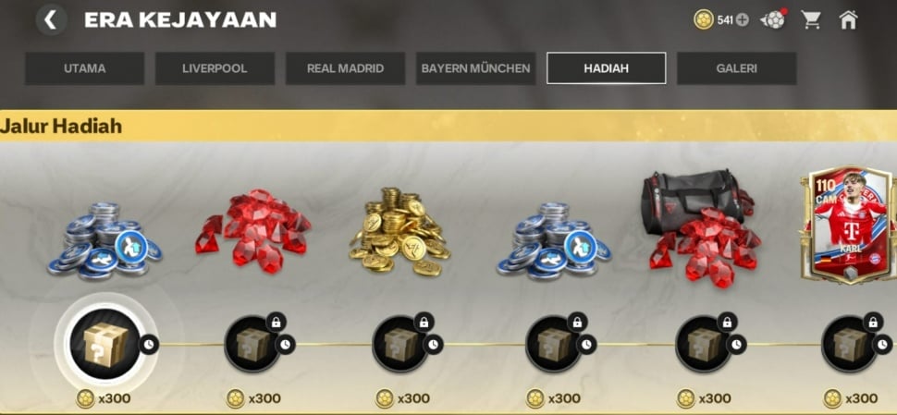Tap the second locked mystery box
The width and height of the screenshot is (897, 415).
(252, 344)
